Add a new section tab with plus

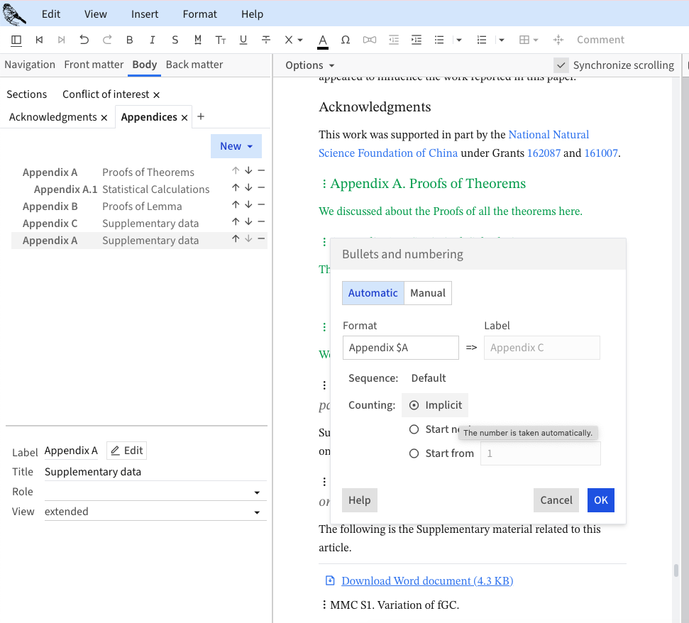(201, 116)
